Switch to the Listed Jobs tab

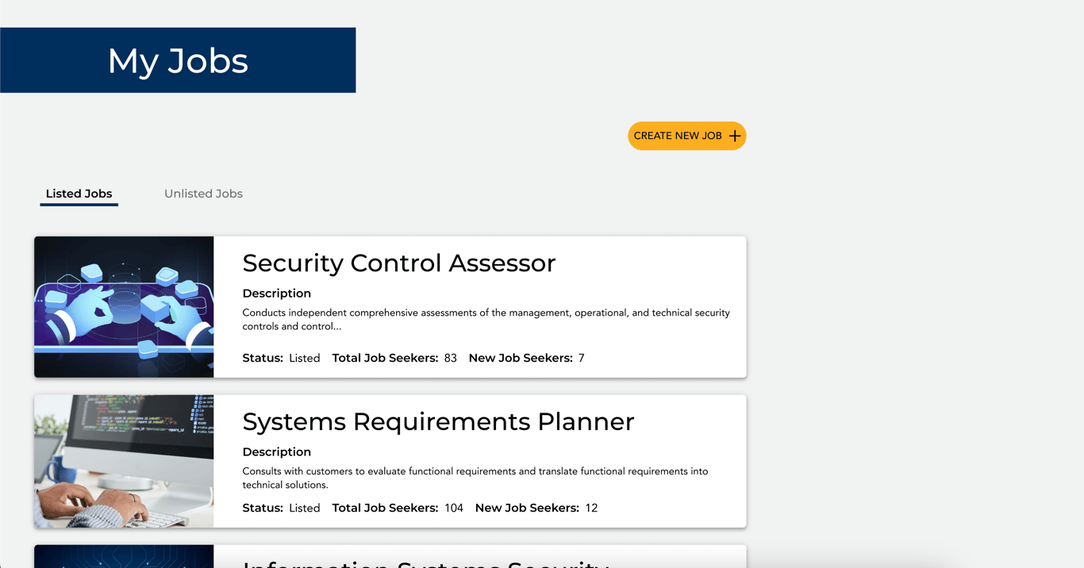(79, 194)
